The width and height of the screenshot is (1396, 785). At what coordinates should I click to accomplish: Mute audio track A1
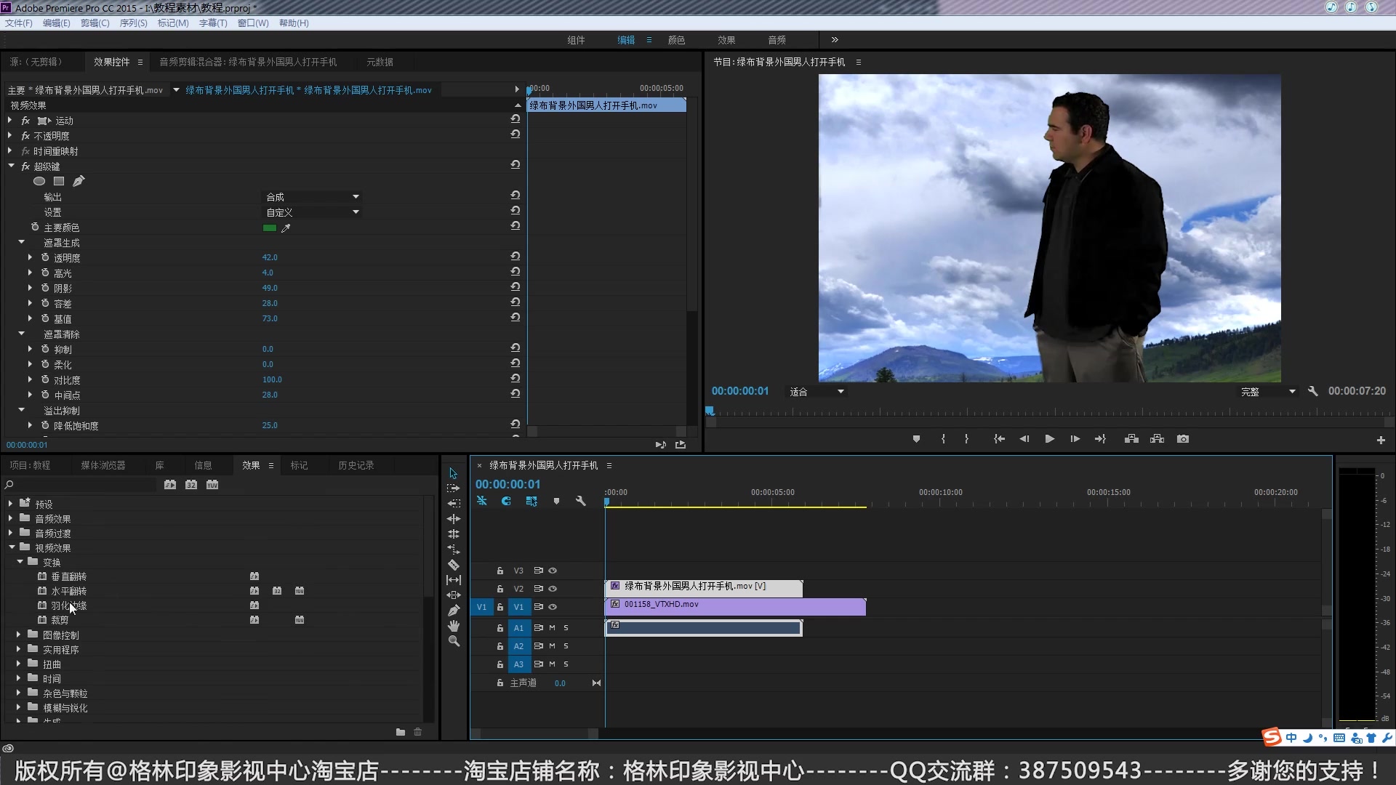coord(552,628)
